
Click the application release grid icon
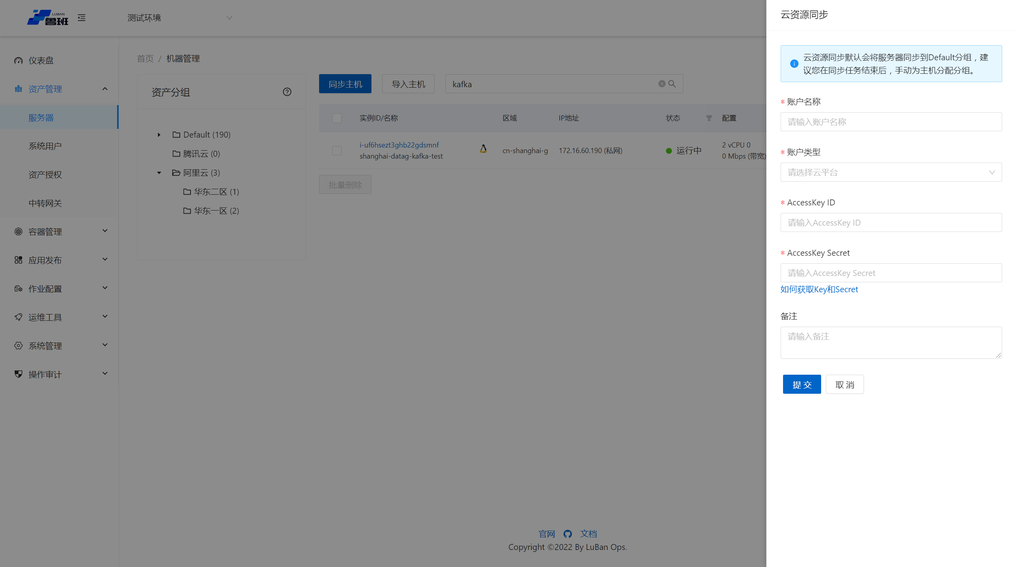click(18, 260)
